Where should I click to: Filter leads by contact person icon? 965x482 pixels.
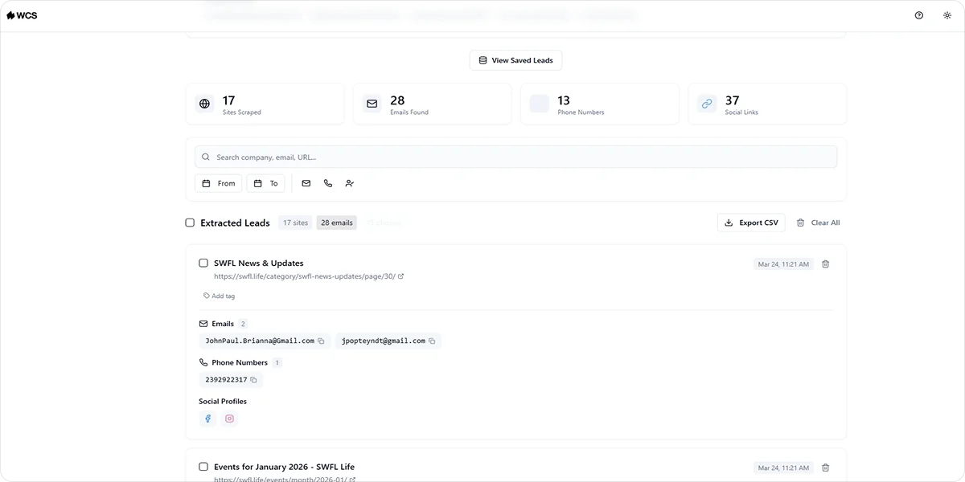pyautogui.click(x=350, y=183)
